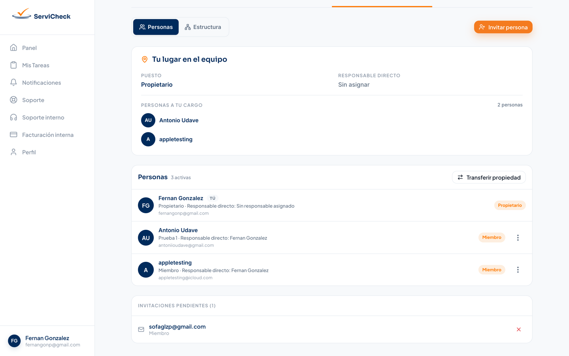Click Transferir propiedad button
Image resolution: width=569 pixels, height=356 pixels.
[489, 177]
